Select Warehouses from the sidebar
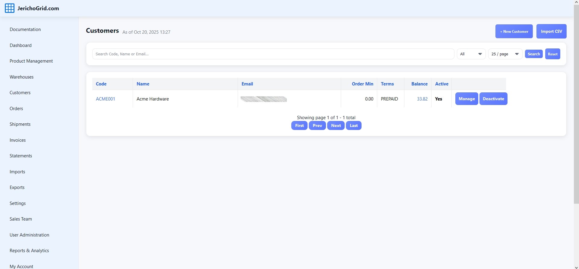 21,77
